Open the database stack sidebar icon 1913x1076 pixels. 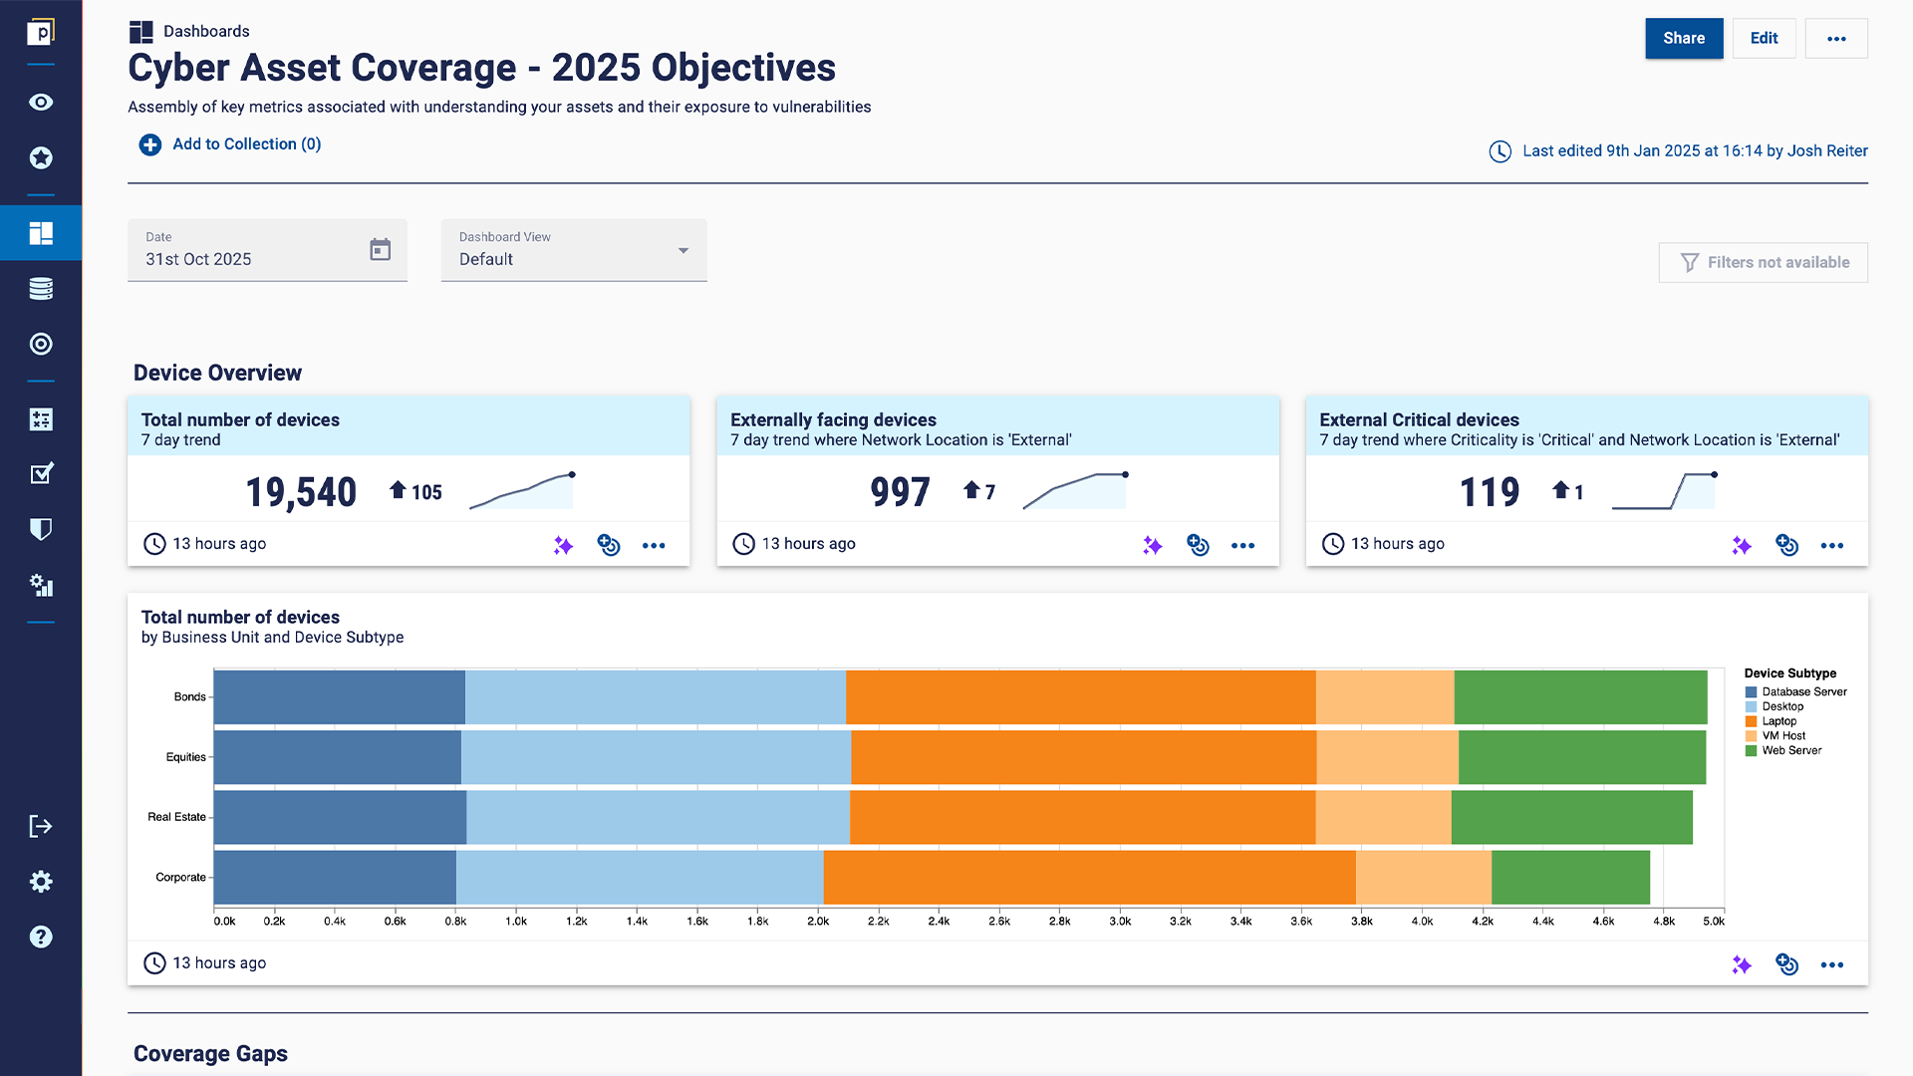pos(41,289)
